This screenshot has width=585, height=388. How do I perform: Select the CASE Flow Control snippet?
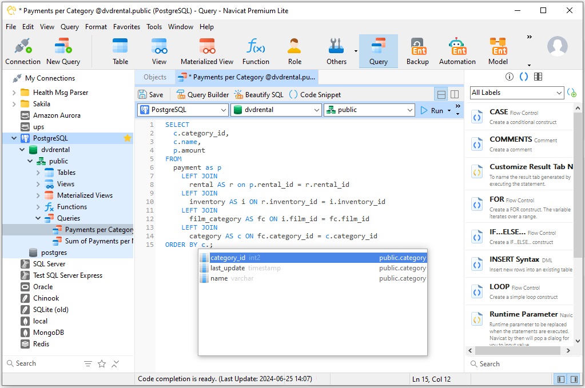tap(520, 117)
